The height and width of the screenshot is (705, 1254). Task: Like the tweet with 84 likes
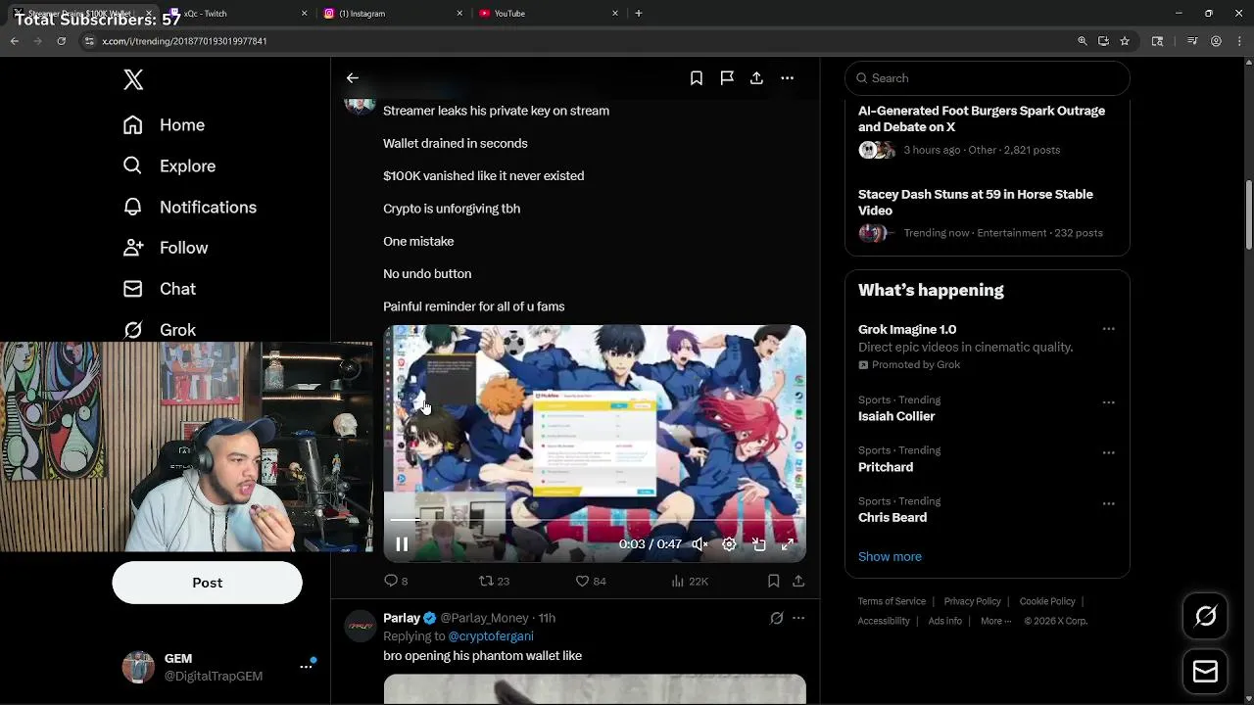[591, 582]
